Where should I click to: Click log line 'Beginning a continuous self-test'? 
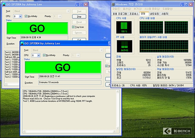click(59, 96)
